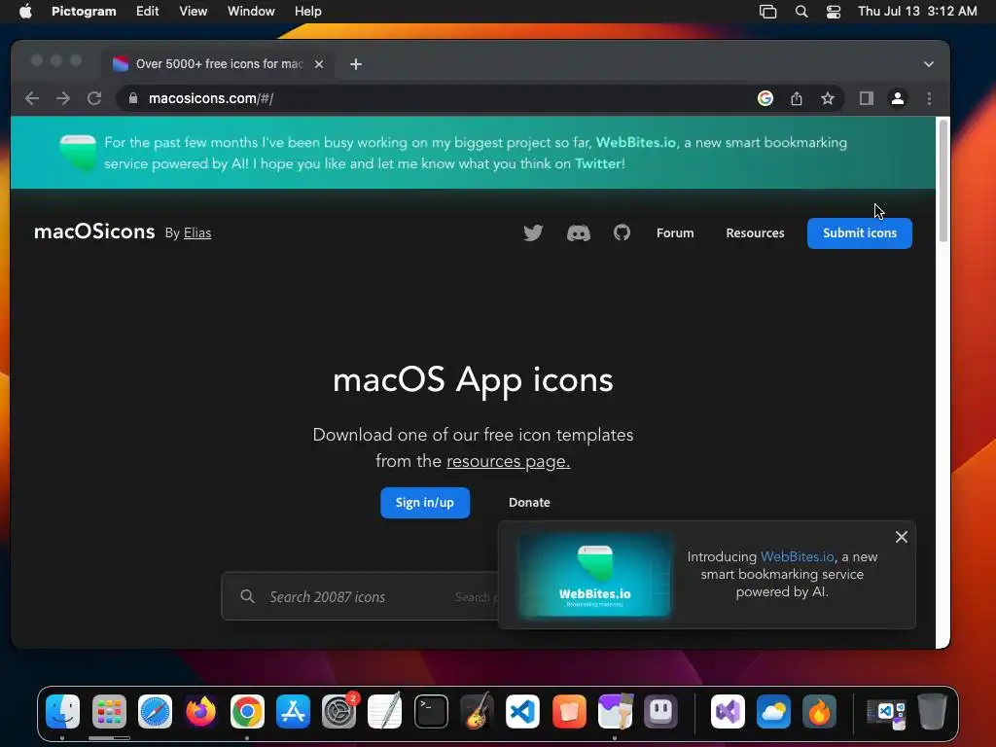996x747 pixels.
Task: Click the menu bar date and time
Action: (x=917, y=12)
